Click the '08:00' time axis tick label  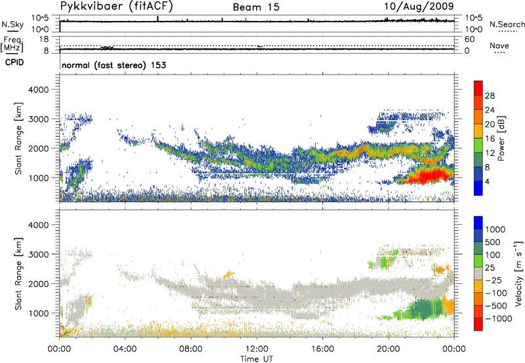point(190,349)
